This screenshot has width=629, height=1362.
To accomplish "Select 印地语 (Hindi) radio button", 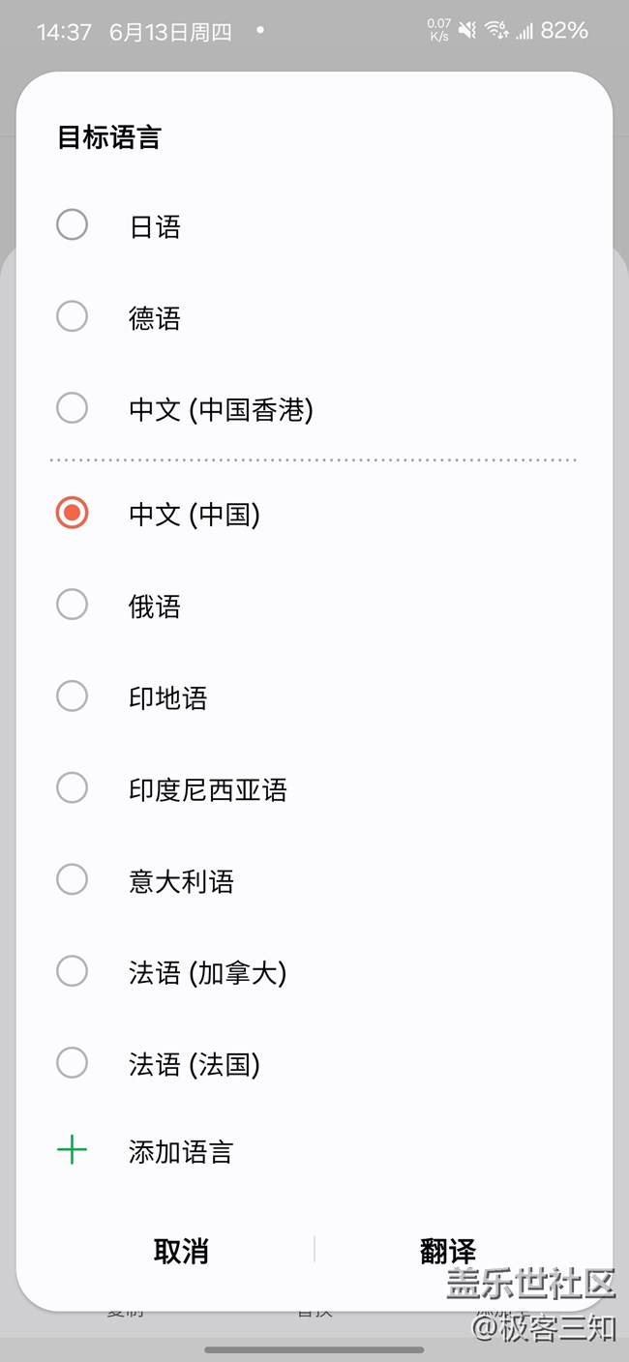I will pyautogui.click(x=72, y=696).
